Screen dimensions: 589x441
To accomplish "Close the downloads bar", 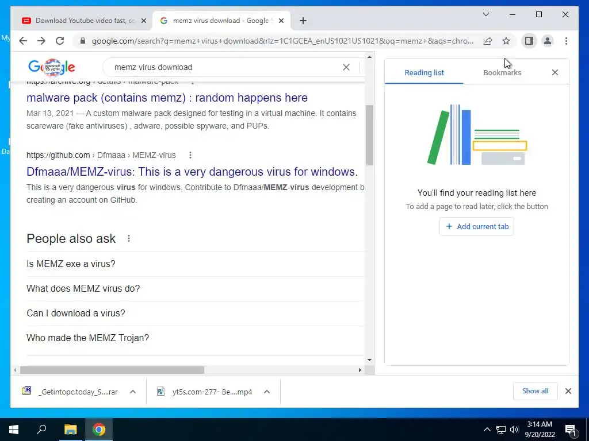I will coord(568,391).
